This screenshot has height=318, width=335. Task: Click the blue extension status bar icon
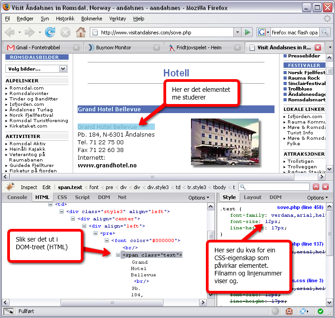pos(303,311)
